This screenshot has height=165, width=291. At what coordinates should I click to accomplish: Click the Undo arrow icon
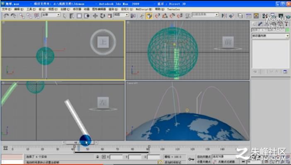click(6, 16)
